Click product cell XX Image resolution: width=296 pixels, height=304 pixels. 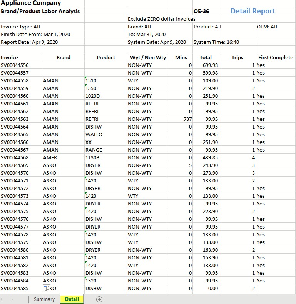[x=106, y=142]
